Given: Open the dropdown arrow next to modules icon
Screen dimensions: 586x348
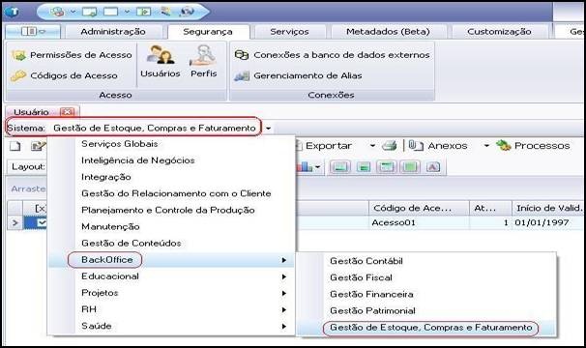Looking at the screenshot, I should 73,12.
